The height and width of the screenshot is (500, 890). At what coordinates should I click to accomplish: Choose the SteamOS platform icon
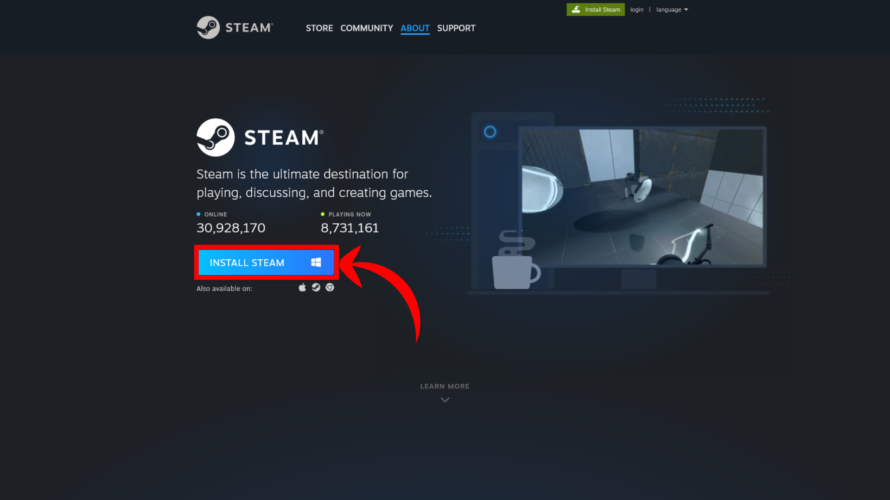[x=316, y=287]
